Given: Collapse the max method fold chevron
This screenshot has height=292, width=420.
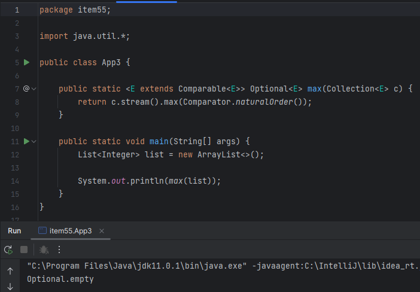Looking at the screenshot, I should [34, 89].
